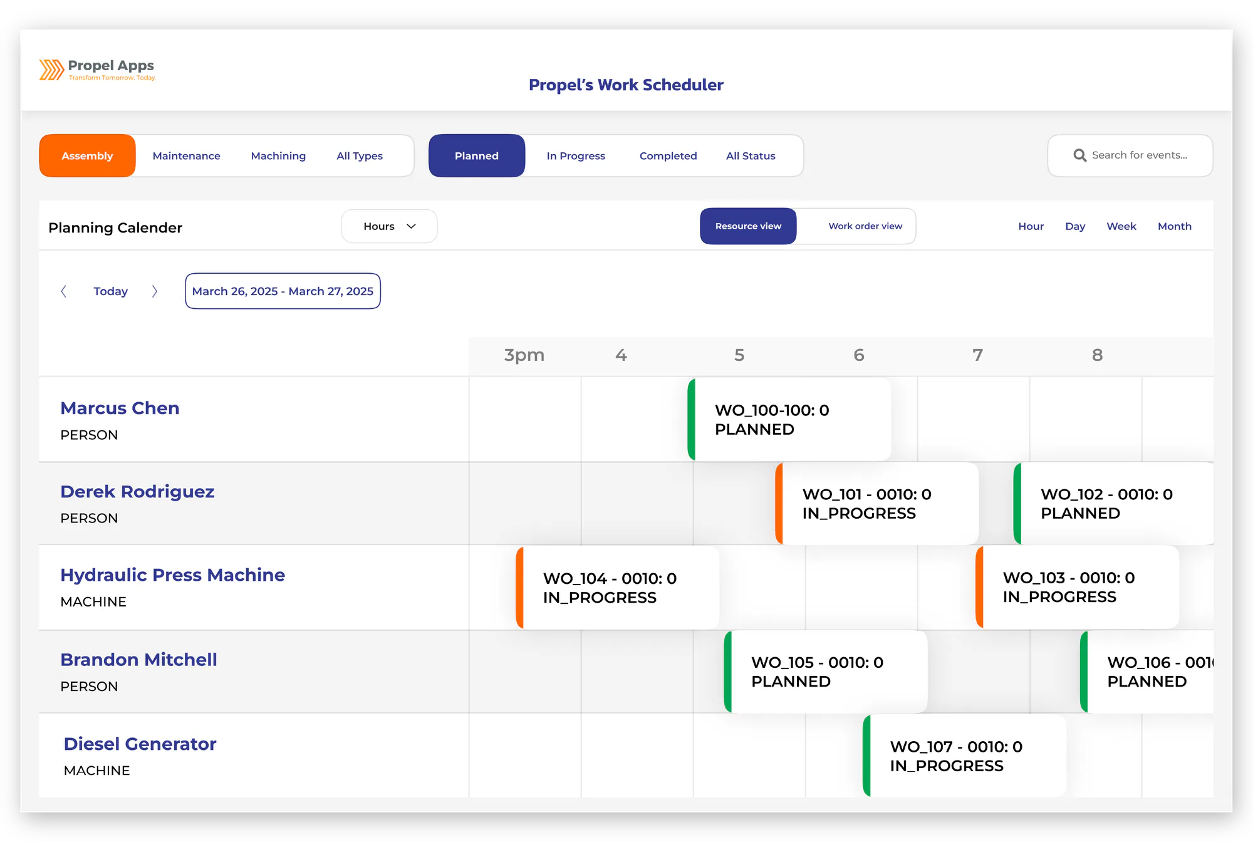Switch calendar to Day scale
Image resolution: width=1253 pixels, height=842 pixels.
point(1075,226)
